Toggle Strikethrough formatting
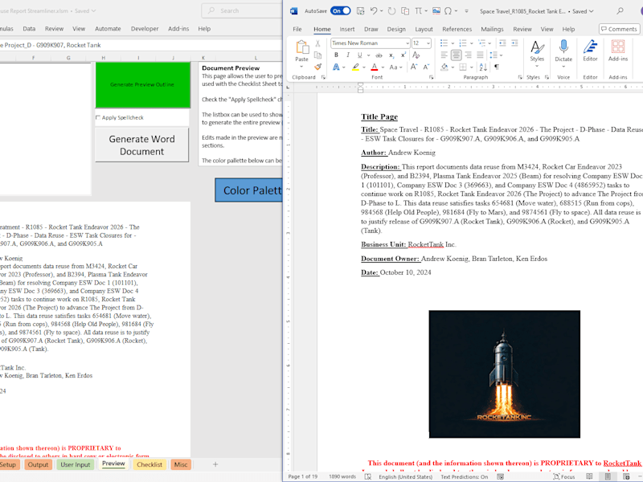 point(379,55)
